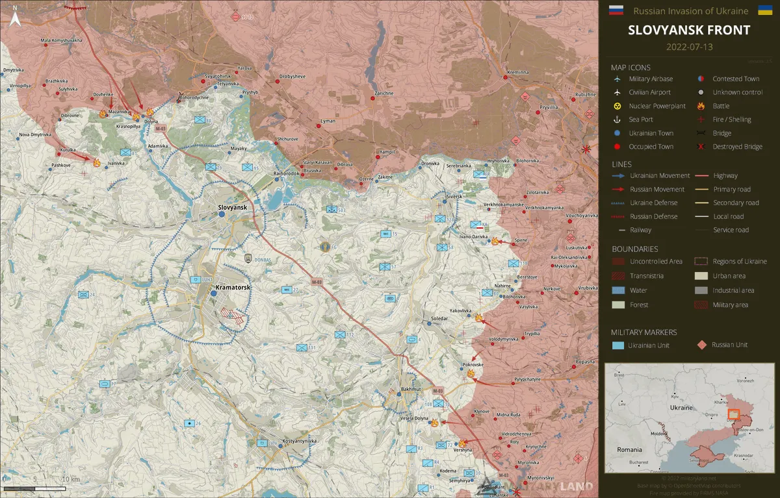Click the M-03 highway shield near Dolyna
The height and width of the screenshot is (498, 780).
coord(161,129)
